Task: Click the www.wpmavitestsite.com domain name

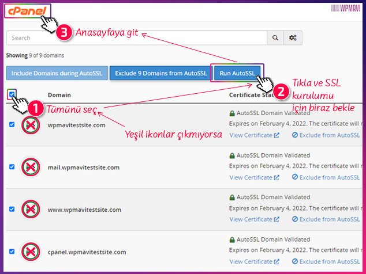Action: 84,210
